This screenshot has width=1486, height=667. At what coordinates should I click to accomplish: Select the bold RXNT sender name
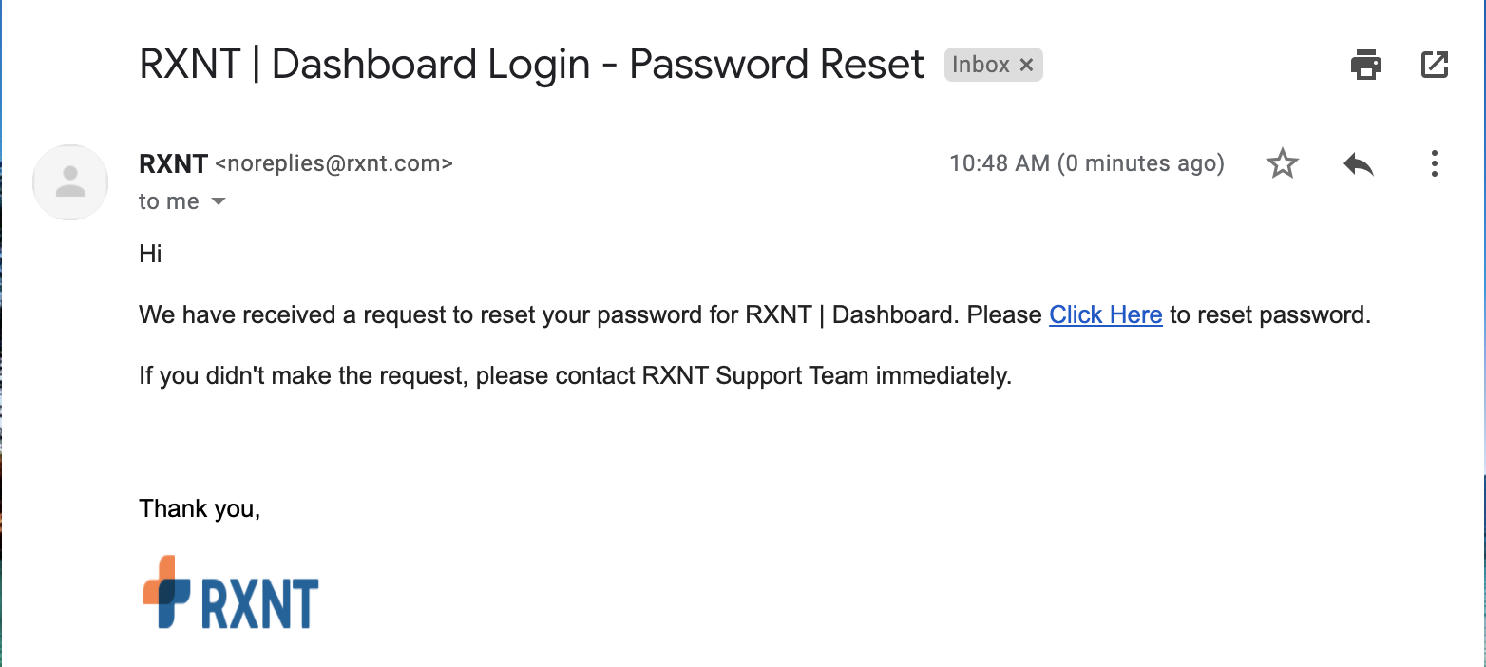[x=173, y=163]
